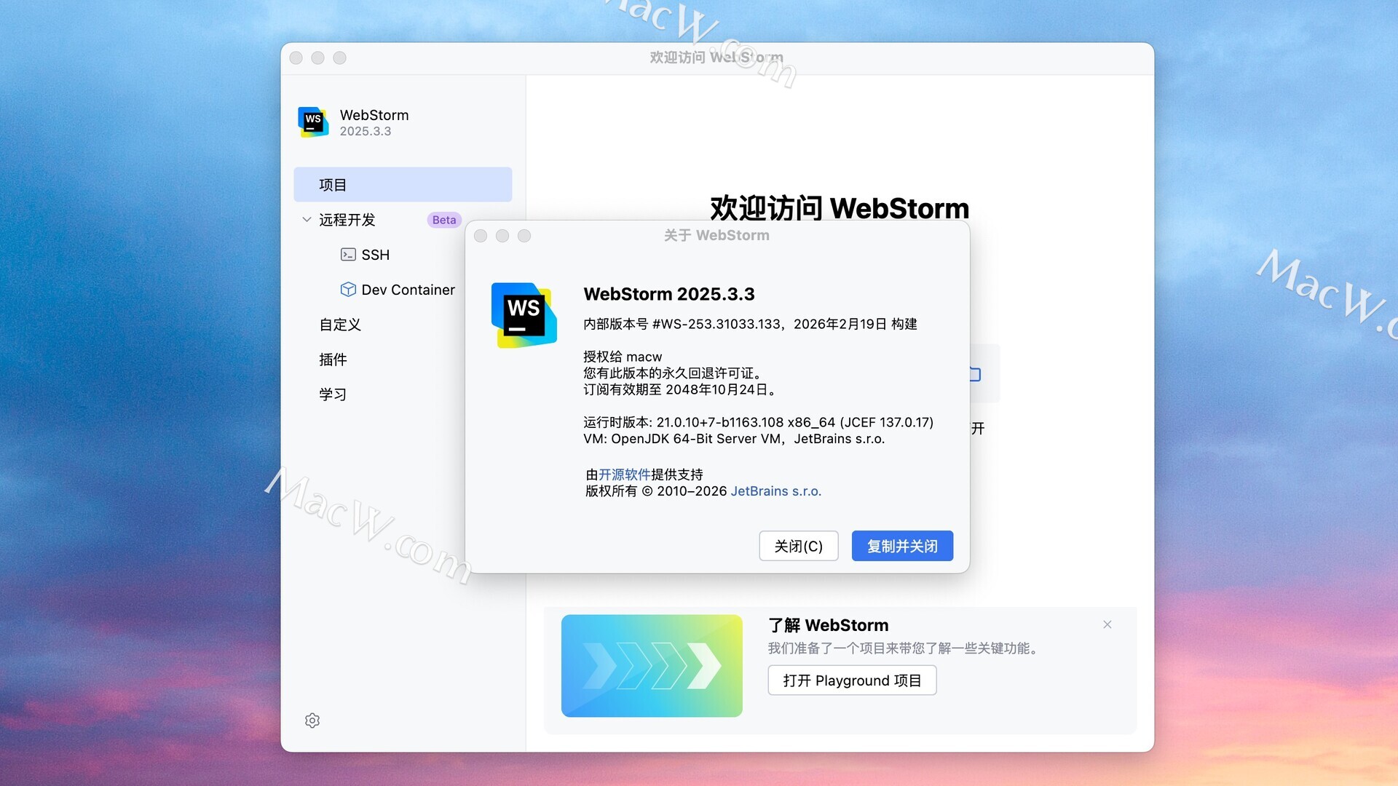This screenshot has height=786, width=1398.
Task: Click the WebStorm logo in the sidebar
Action: [313, 122]
